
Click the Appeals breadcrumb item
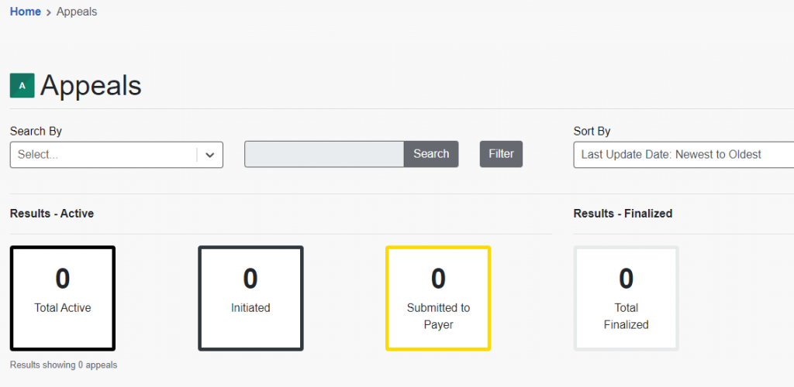tap(77, 12)
